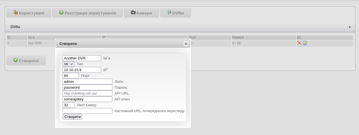Click the red delete icon for Our DVR
Image resolution: width=359 pixels, height=135 pixels.
pyautogui.click(x=299, y=43)
